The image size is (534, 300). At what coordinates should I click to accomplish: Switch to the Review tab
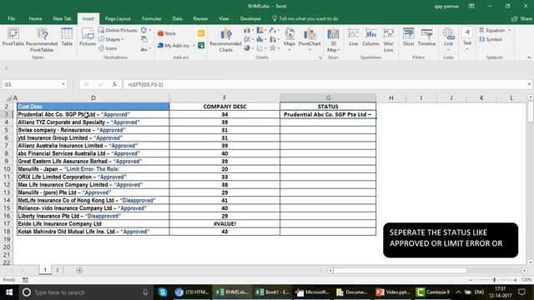point(200,18)
